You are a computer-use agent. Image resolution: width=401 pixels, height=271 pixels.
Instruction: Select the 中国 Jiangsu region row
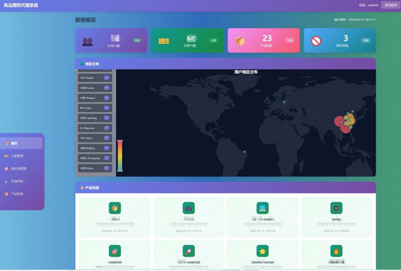click(95, 98)
